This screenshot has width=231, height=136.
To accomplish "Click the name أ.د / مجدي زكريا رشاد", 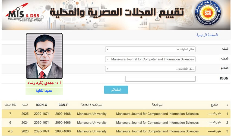I will 44,83.
